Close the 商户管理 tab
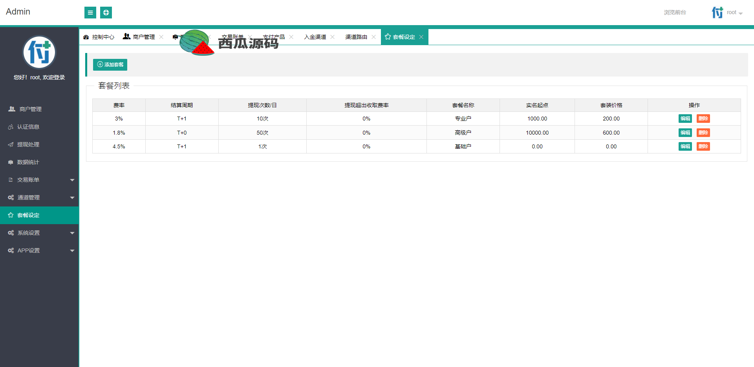This screenshot has height=367, width=754. (161, 37)
